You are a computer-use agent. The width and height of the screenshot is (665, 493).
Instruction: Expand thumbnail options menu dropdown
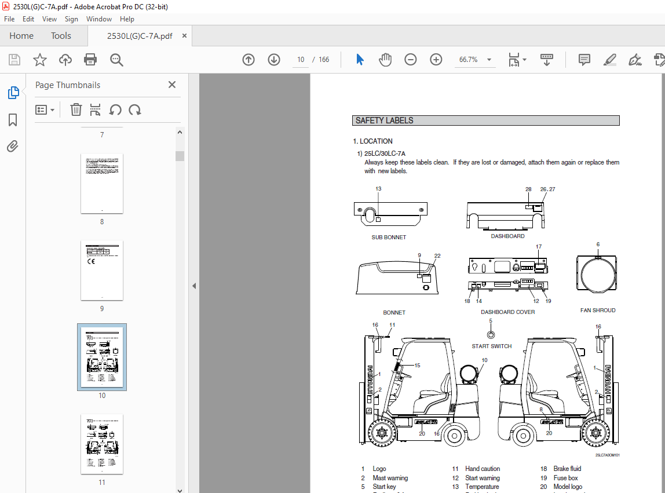click(x=45, y=110)
